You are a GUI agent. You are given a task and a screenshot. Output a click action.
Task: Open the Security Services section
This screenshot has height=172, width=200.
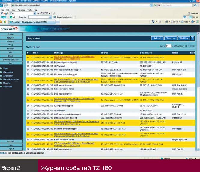click(x=11, y=59)
